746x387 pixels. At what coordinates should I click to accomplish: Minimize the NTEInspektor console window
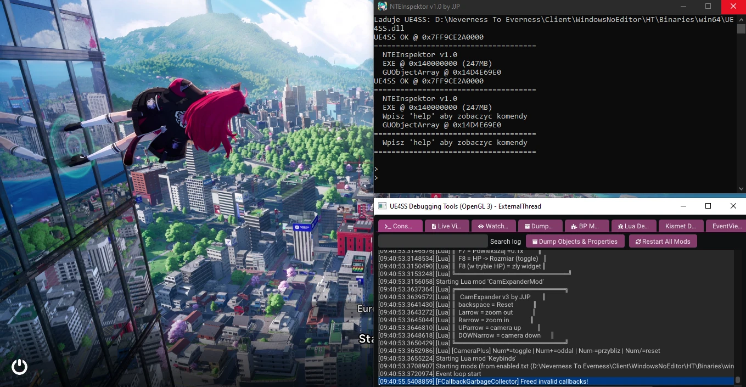coord(683,7)
